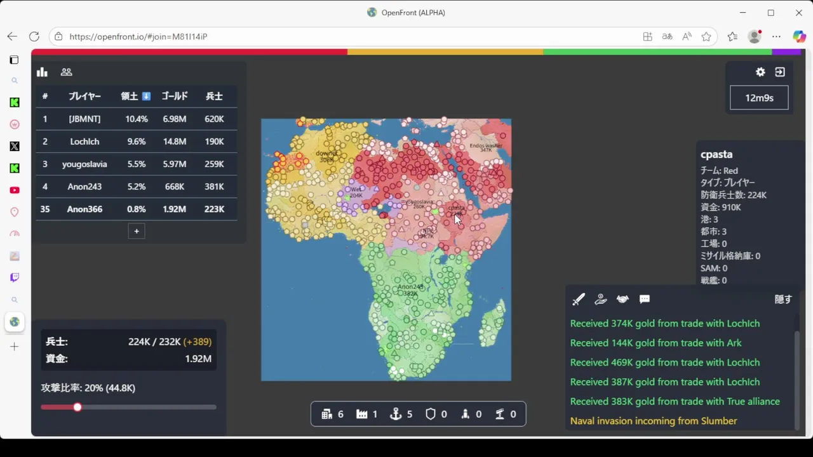Open the X pinned sidebar tab

coord(15,146)
